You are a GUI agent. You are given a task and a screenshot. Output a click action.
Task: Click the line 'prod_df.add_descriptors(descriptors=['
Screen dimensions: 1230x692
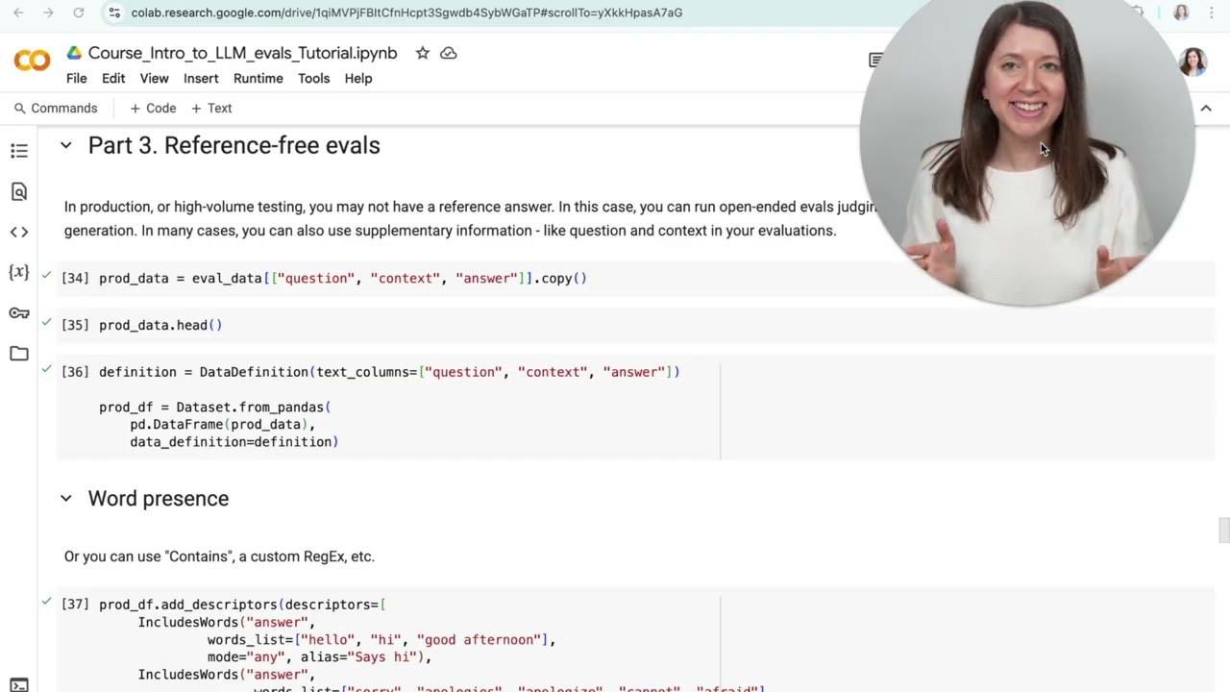pyautogui.click(x=242, y=605)
